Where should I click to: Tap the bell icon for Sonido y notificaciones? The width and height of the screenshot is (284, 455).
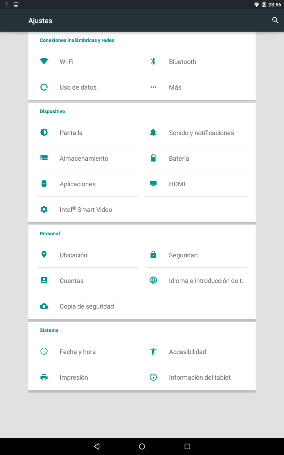coord(153,133)
